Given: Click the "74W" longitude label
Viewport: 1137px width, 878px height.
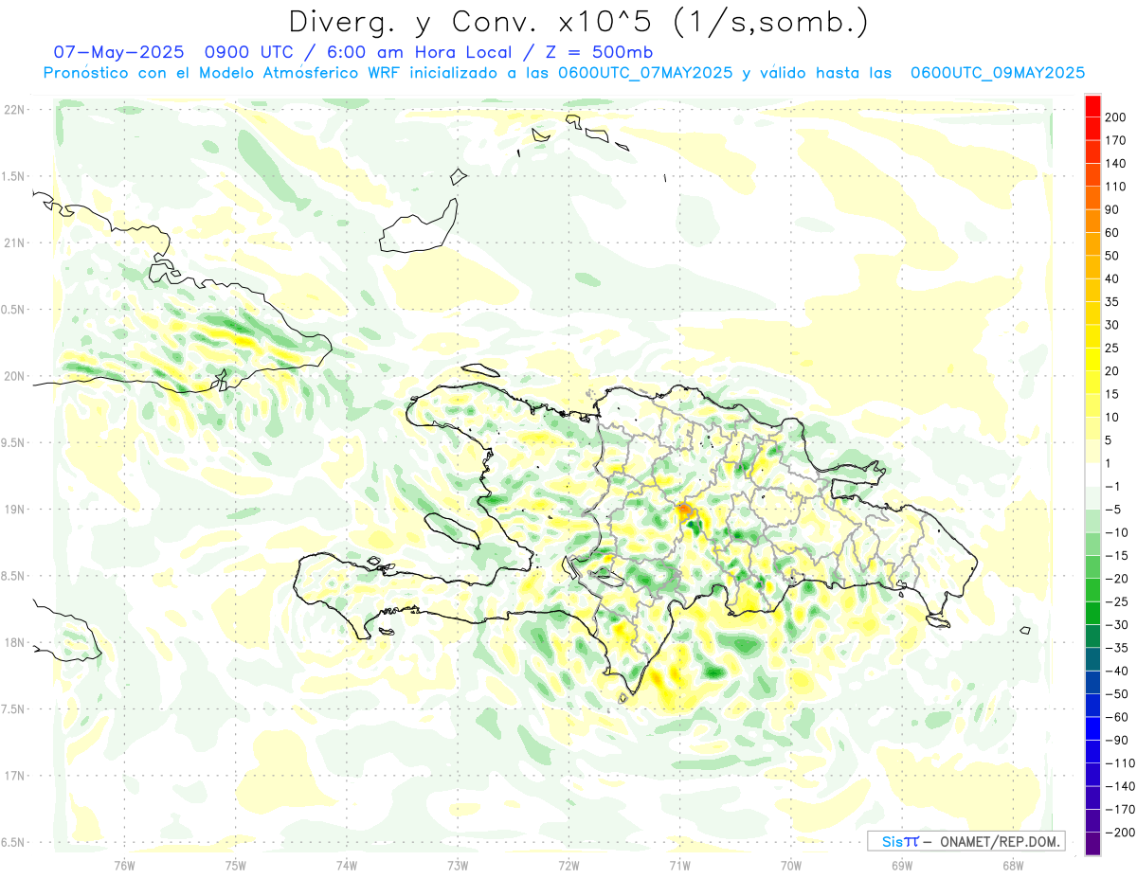Looking at the screenshot, I should 346,865.
